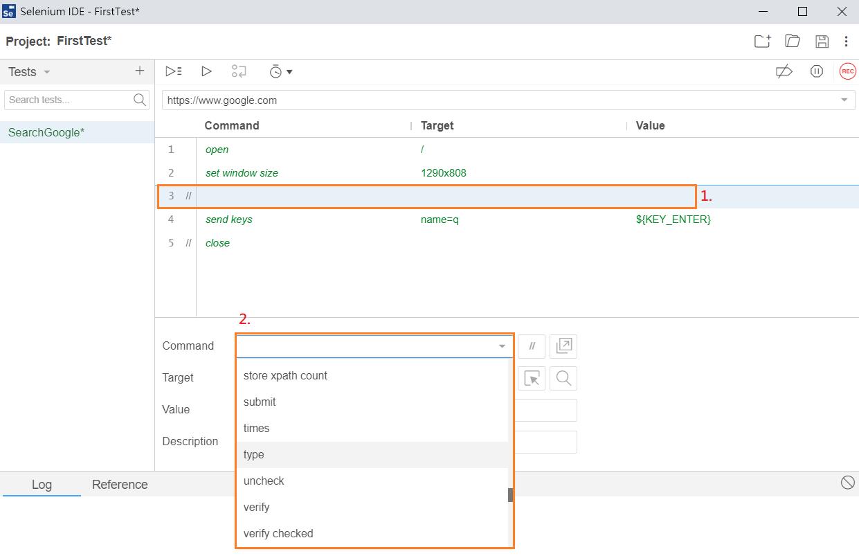Image resolution: width=859 pixels, height=556 pixels.
Task: Toggle pause on exceptions icon
Action: (817, 71)
